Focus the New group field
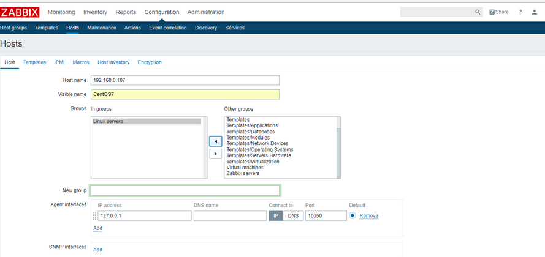 185,190
